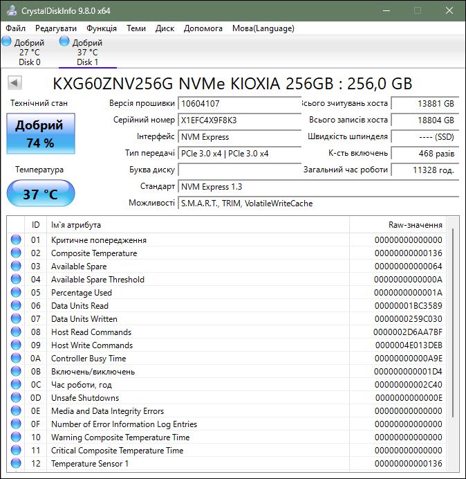Minimize the CrystalDiskInfo window
The width and height of the screenshot is (466, 479).
coord(386,10)
